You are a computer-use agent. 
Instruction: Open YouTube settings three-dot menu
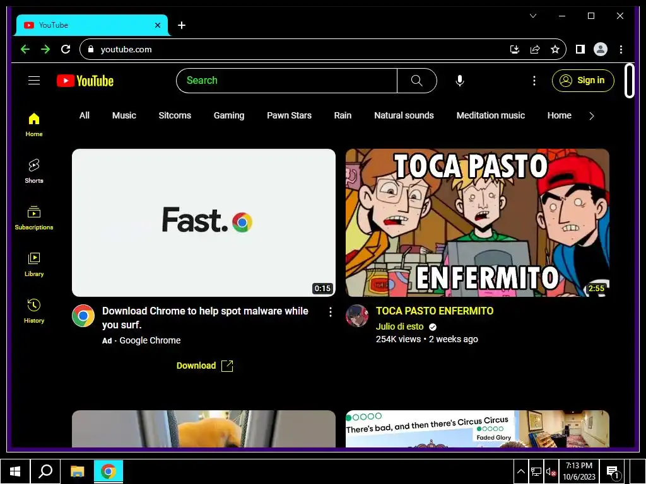click(534, 81)
